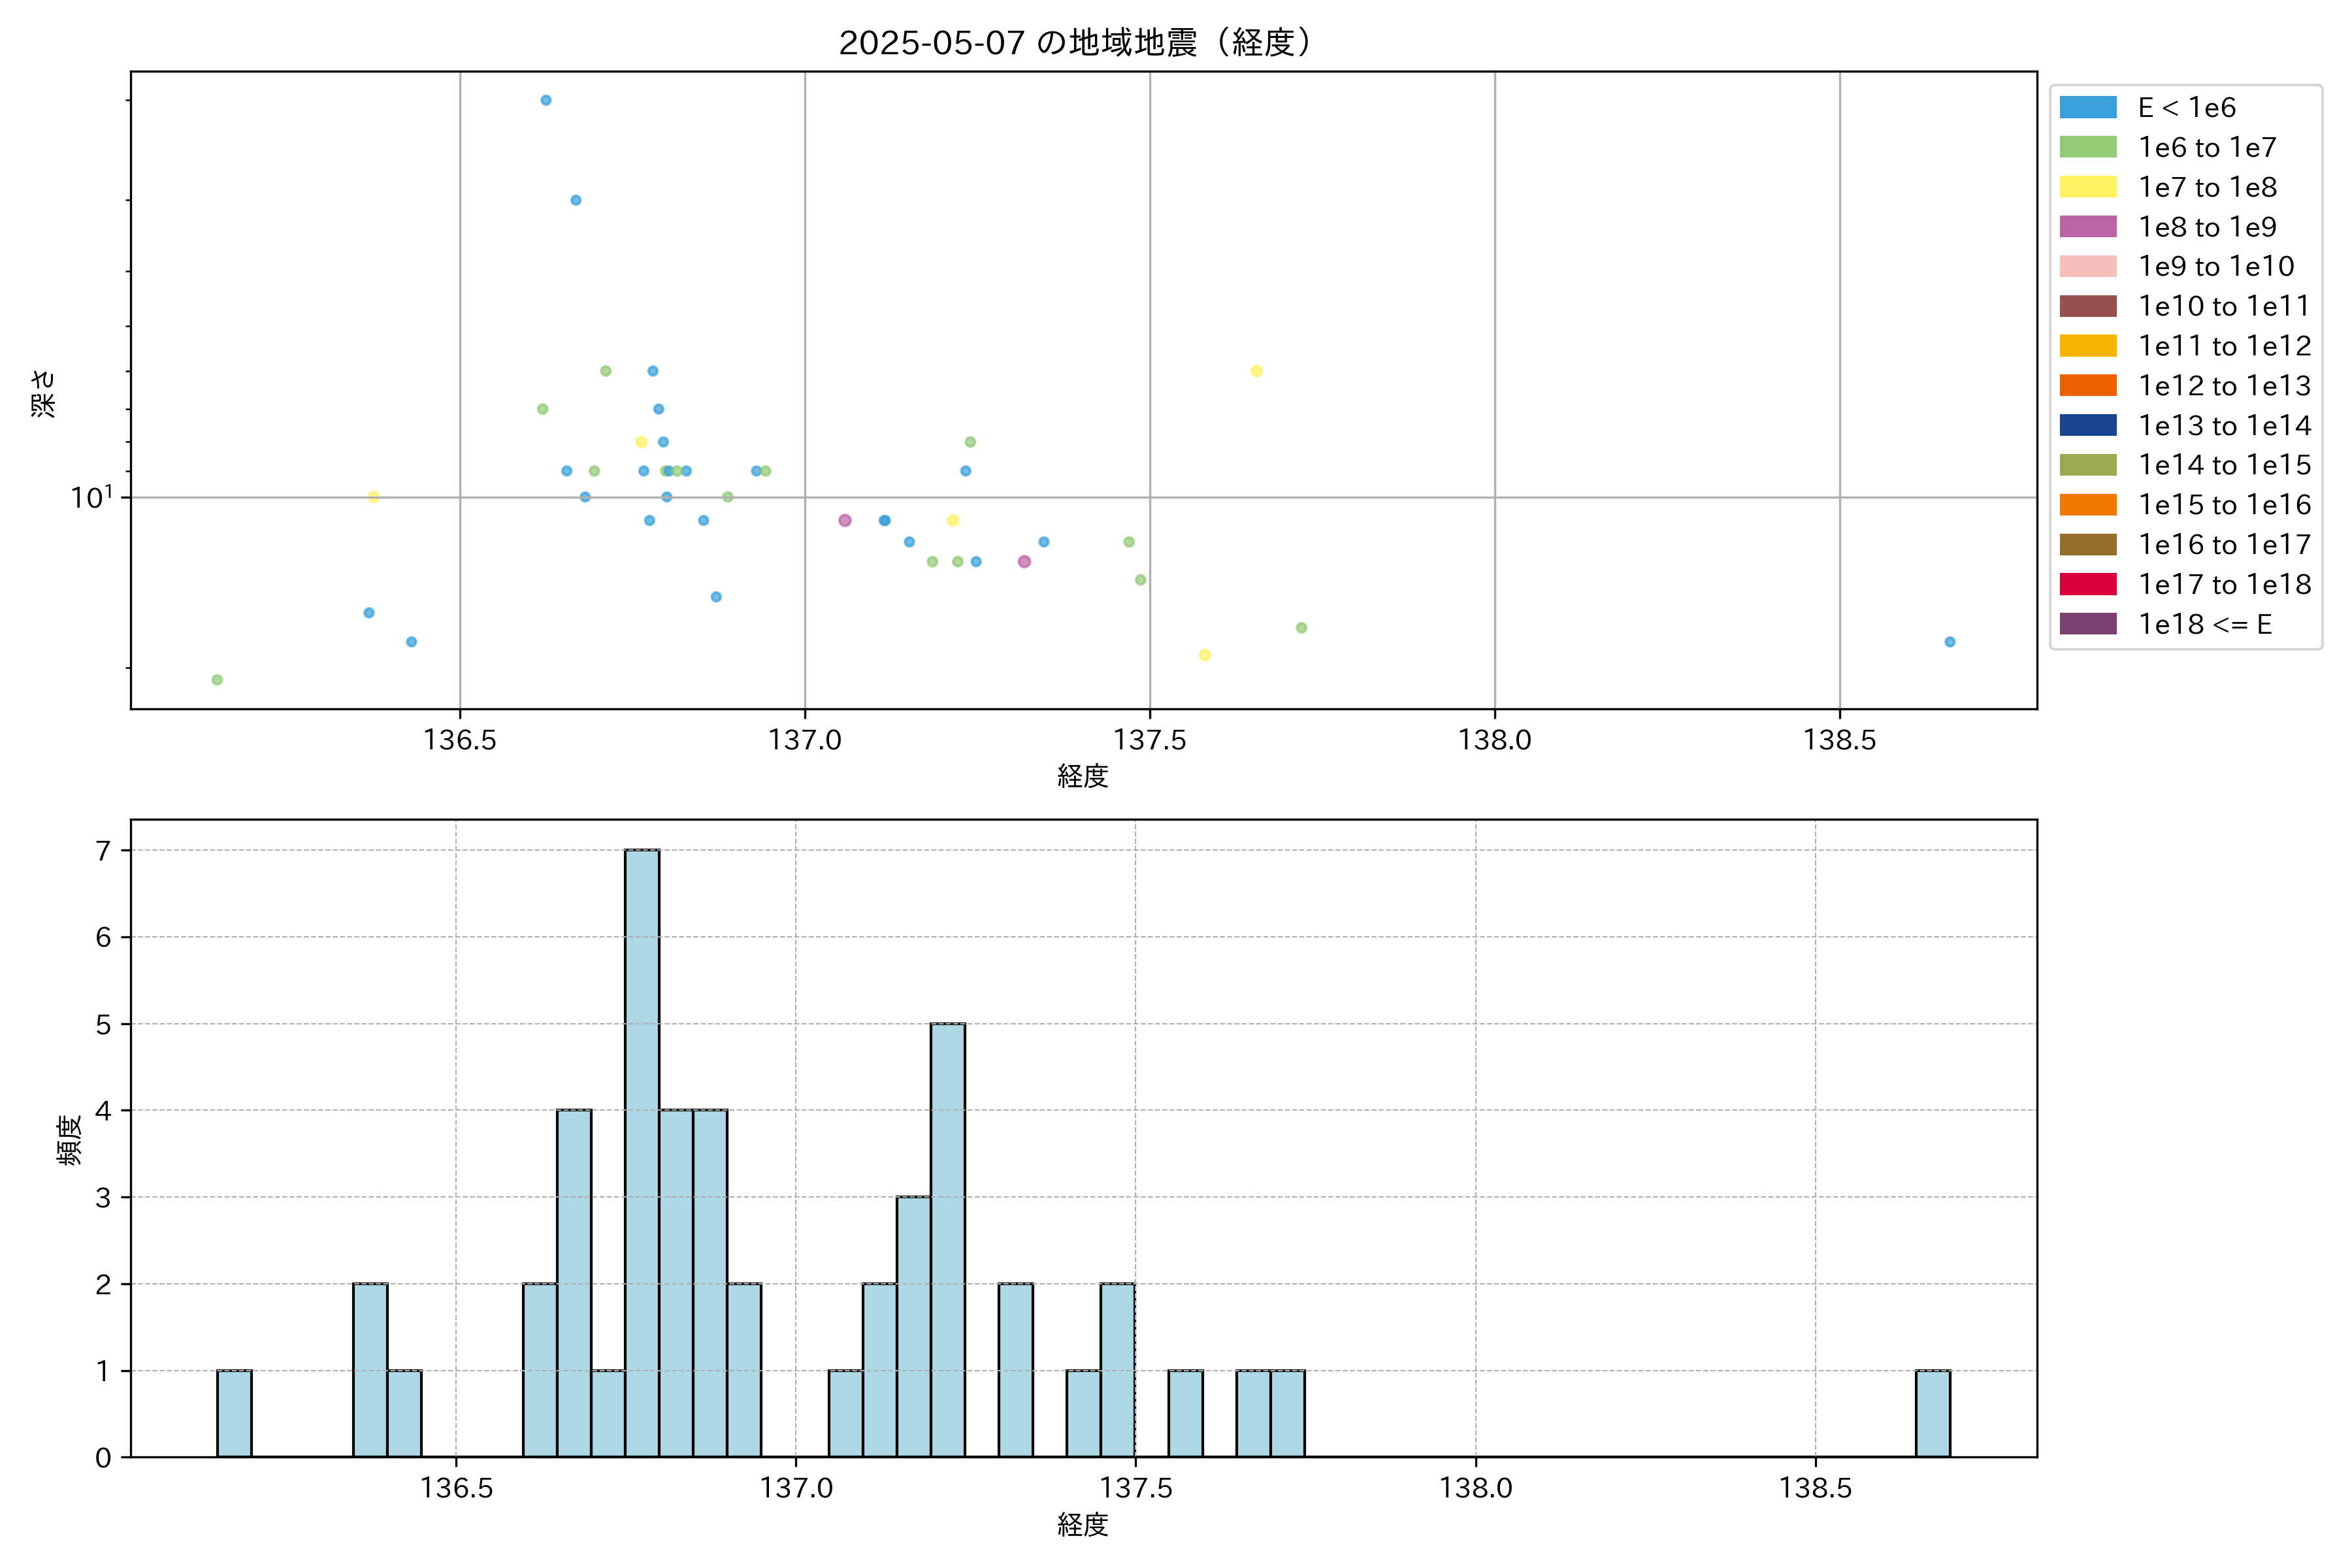This screenshot has width=2352, height=1568.
Task: Click the pink '1e9 to 1e10' legend swatch
Action: (x=2087, y=266)
